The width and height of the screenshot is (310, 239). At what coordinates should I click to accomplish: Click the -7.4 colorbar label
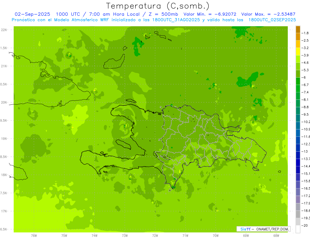pyautogui.click(x=305, y=92)
